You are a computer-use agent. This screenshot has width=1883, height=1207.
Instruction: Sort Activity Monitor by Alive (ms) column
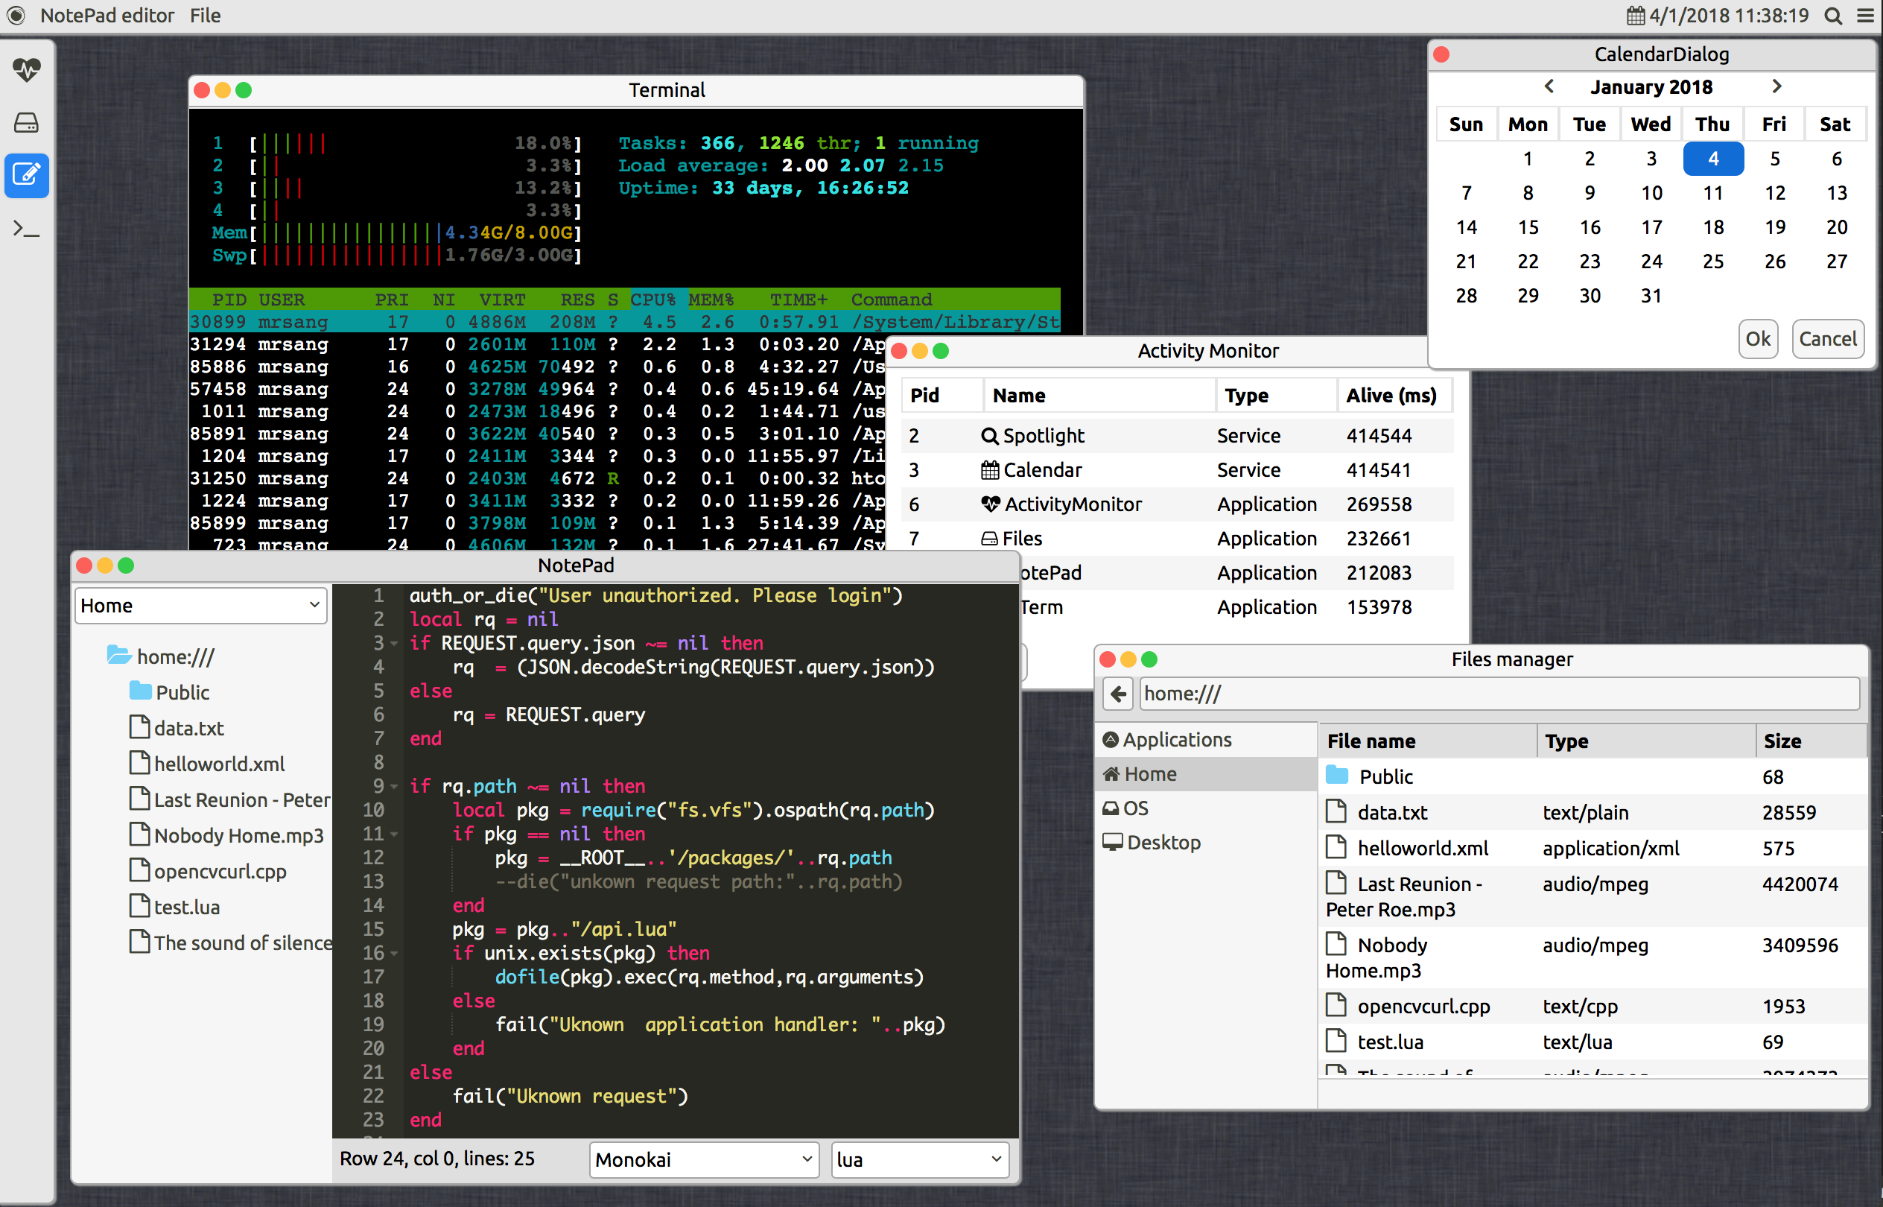click(x=1395, y=396)
